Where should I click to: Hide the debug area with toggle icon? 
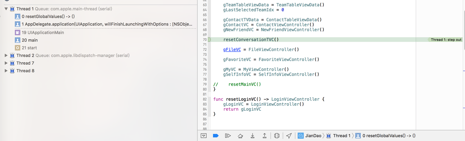204,136
